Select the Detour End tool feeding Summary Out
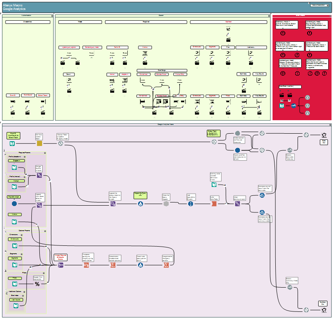Image resolution: width=333 pixels, height=319 pixels. [x=306, y=310]
